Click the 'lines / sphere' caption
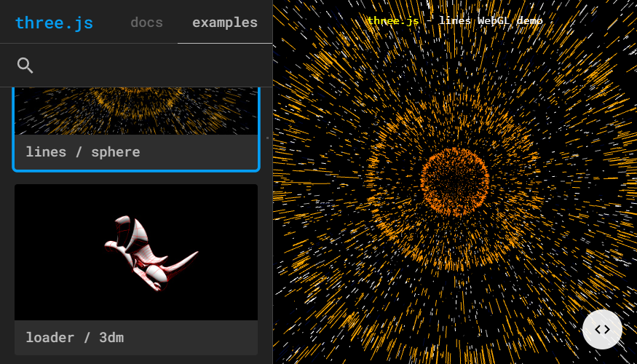637x364 pixels. pyautogui.click(x=82, y=152)
